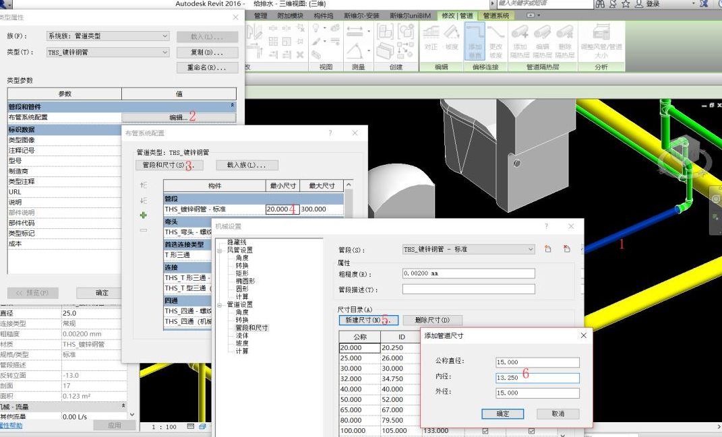Click the 内径 inner diameter input field
Screen dimensions: 722x437
click(x=537, y=378)
